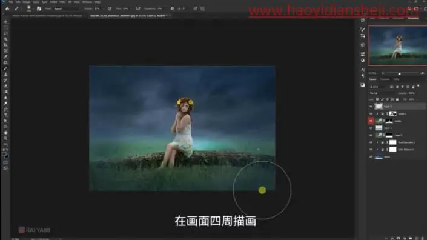Change the screen mode at toolbar bottom
Image resolution: width=427 pixels, height=240 pixels.
click(x=5, y=168)
